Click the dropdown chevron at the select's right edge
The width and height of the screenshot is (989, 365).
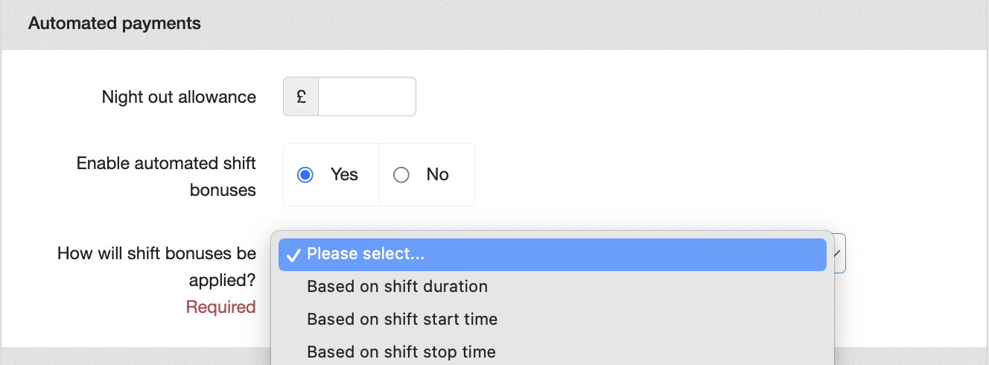(x=837, y=254)
